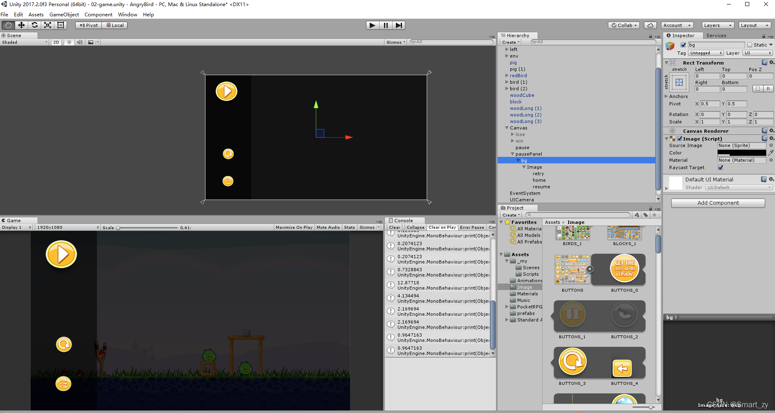Image resolution: width=775 pixels, height=413 pixels.
Task: Open Material object picker circle
Action: (771, 160)
